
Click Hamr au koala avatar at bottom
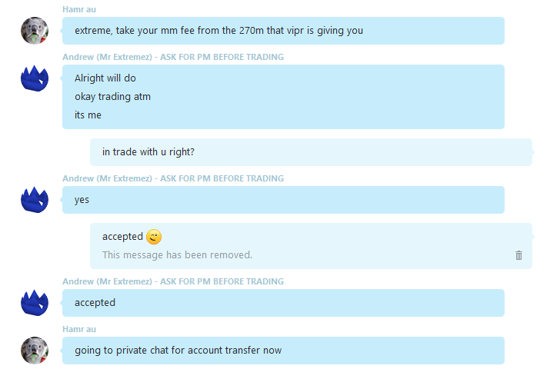click(x=35, y=351)
